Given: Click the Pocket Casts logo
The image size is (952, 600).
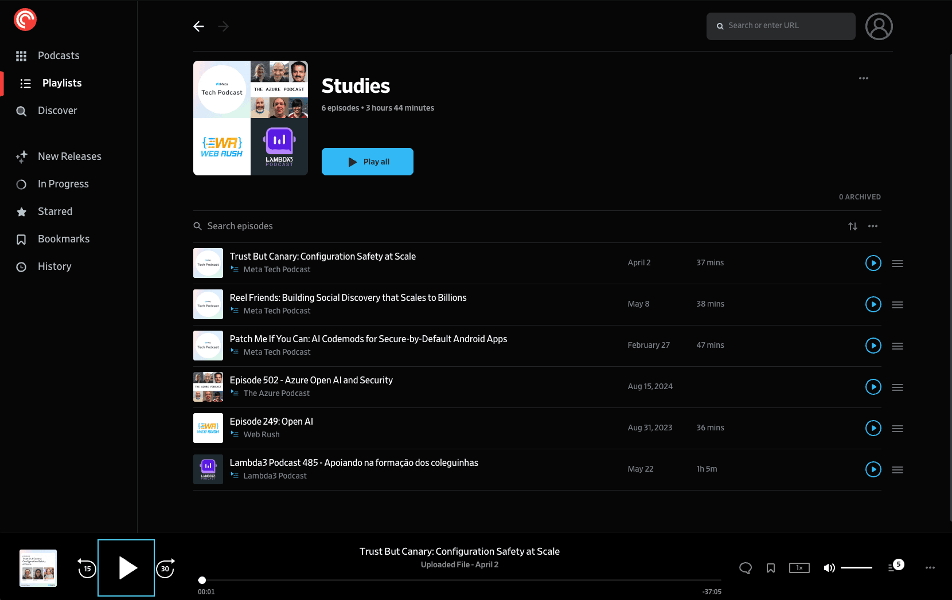Looking at the screenshot, I should pyautogui.click(x=25, y=20).
